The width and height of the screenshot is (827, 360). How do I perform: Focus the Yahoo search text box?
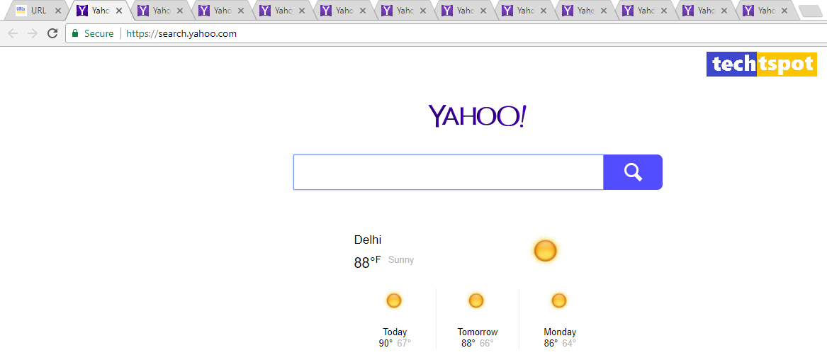(x=449, y=172)
